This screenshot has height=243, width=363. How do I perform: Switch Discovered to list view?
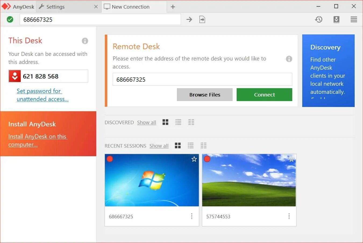(x=178, y=122)
